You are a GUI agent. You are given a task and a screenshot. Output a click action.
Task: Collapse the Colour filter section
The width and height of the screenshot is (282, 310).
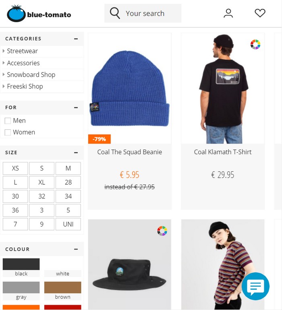point(76,249)
